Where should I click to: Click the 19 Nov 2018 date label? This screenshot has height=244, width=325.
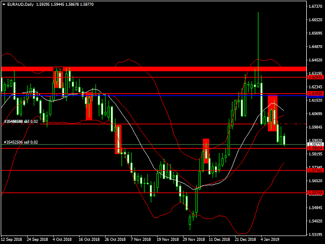[167, 239]
